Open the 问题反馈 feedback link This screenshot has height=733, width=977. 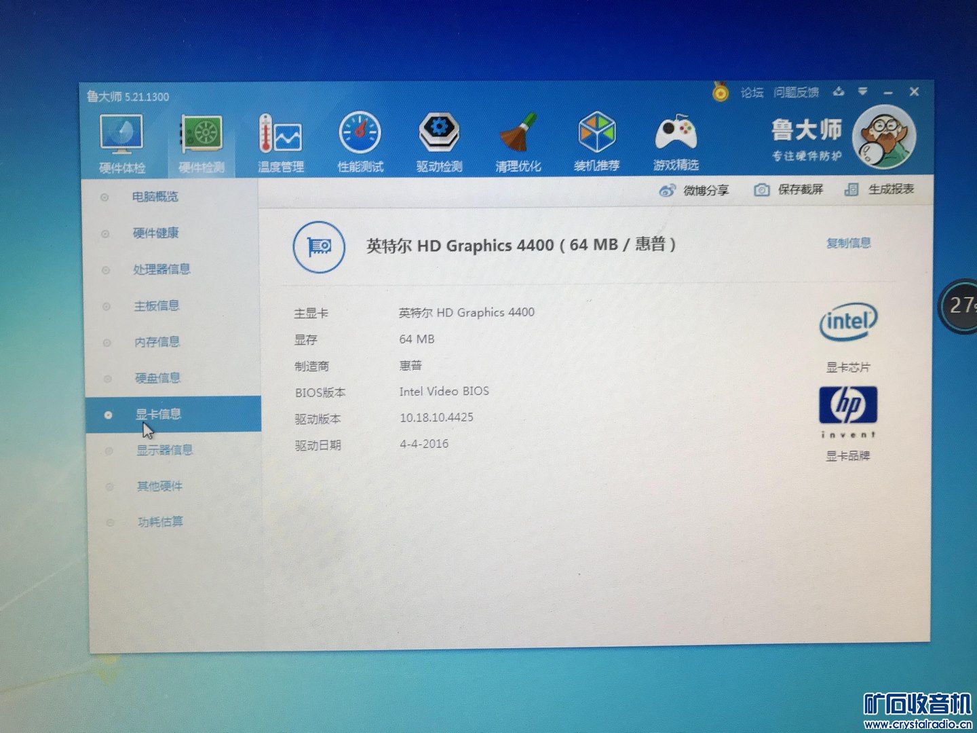click(797, 92)
